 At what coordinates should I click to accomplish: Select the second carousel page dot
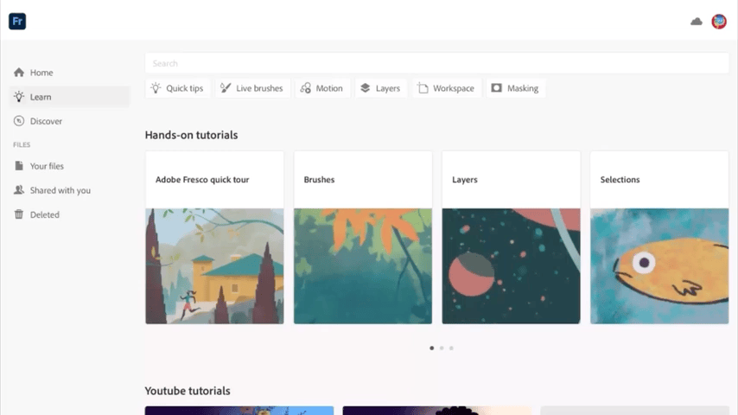pos(442,348)
